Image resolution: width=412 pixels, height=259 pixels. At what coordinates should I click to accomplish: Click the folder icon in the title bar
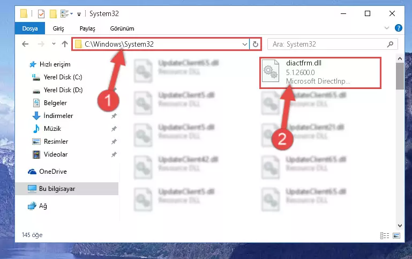point(24,13)
